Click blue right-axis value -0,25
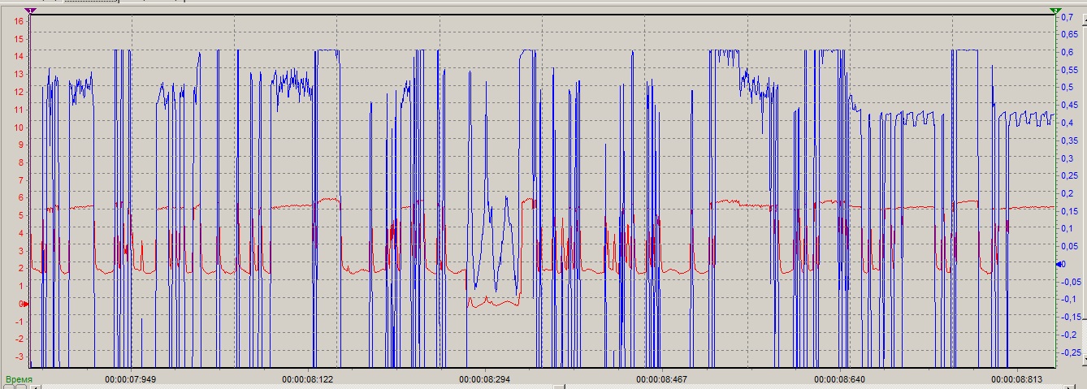Viewport: 1087px width, 389px height. point(1072,352)
